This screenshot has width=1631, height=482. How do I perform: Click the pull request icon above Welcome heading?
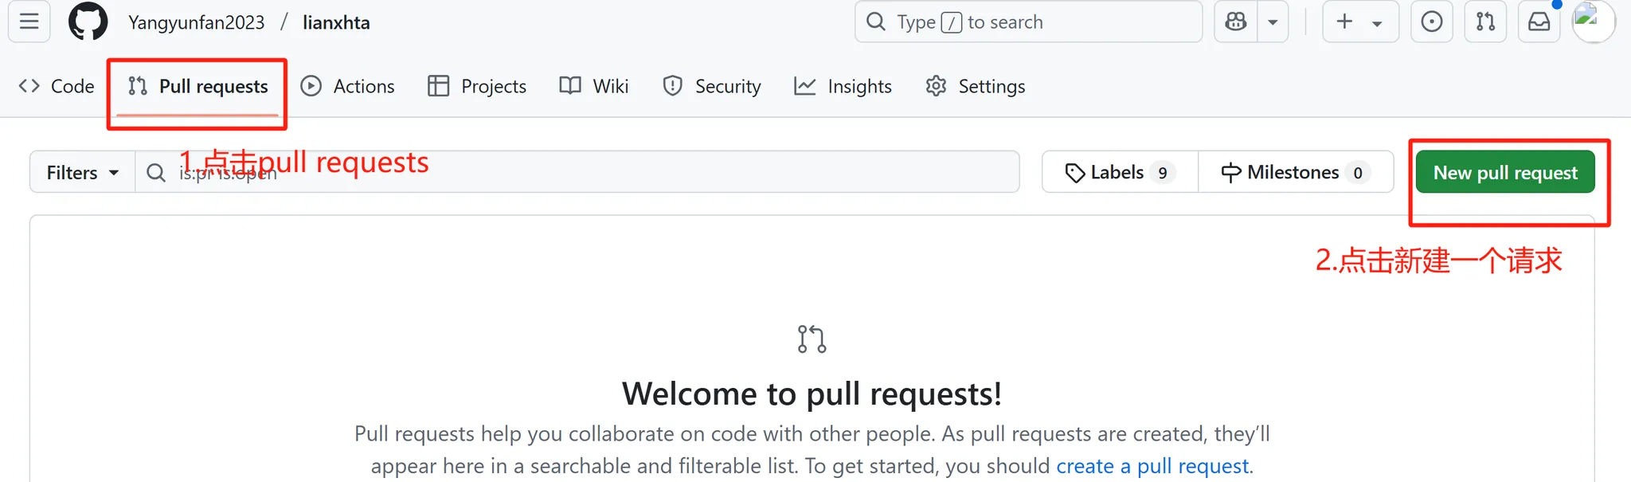point(812,339)
